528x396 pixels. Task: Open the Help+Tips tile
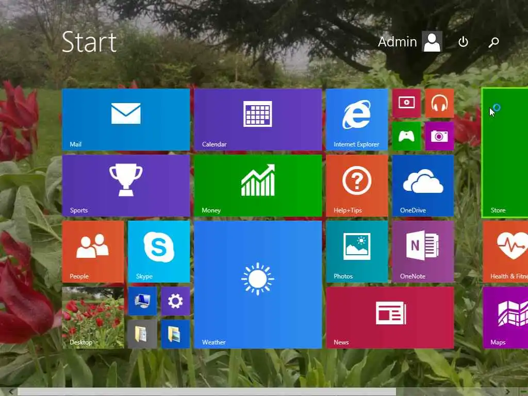pyautogui.click(x=357, y=186)
